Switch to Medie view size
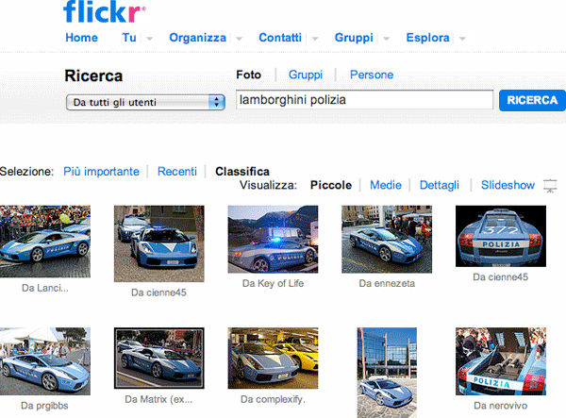Viewport: 566px width, 418px height. click(386, 185)
